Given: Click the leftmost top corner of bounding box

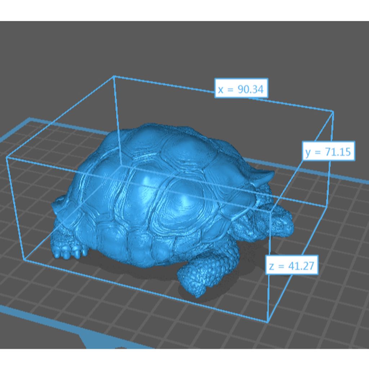Looking at the screenshot, I should [x=7, y=157].
